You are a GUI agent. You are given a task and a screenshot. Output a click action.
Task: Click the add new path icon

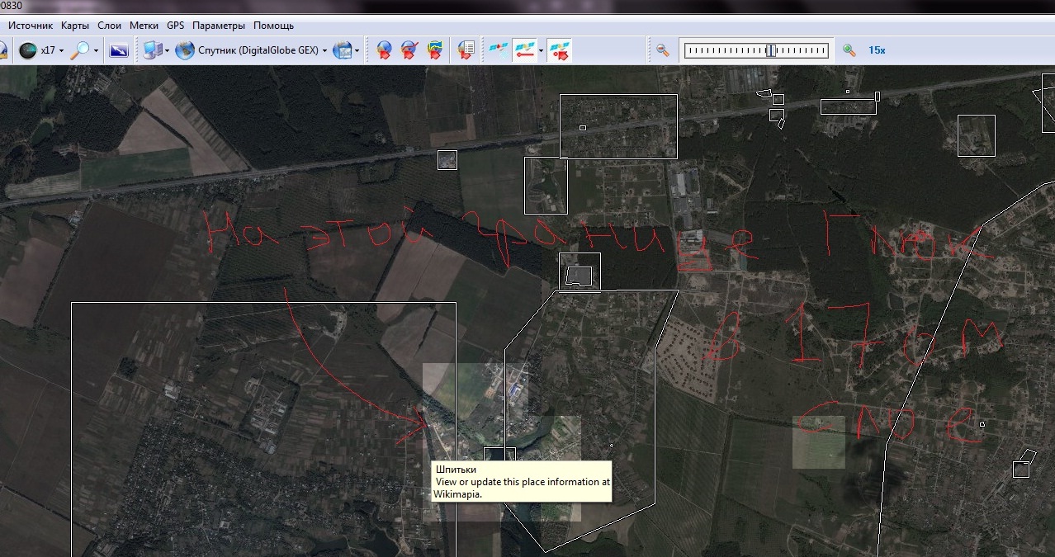point(409,50)
